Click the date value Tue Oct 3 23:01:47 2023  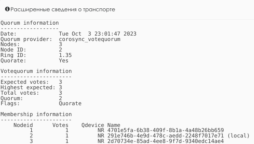coord(97,34)
